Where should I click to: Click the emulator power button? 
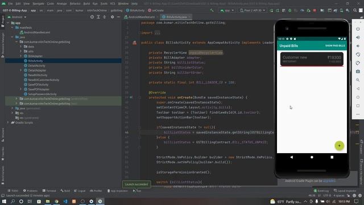coord(358,29)
